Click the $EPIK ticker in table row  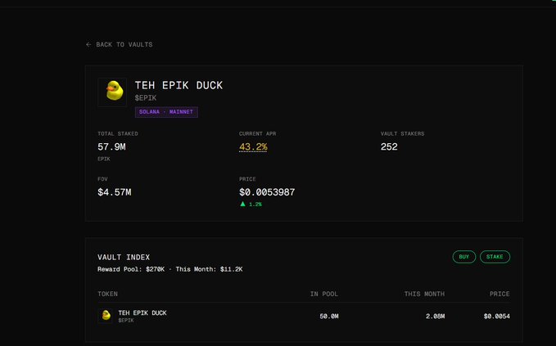(126, 321)
